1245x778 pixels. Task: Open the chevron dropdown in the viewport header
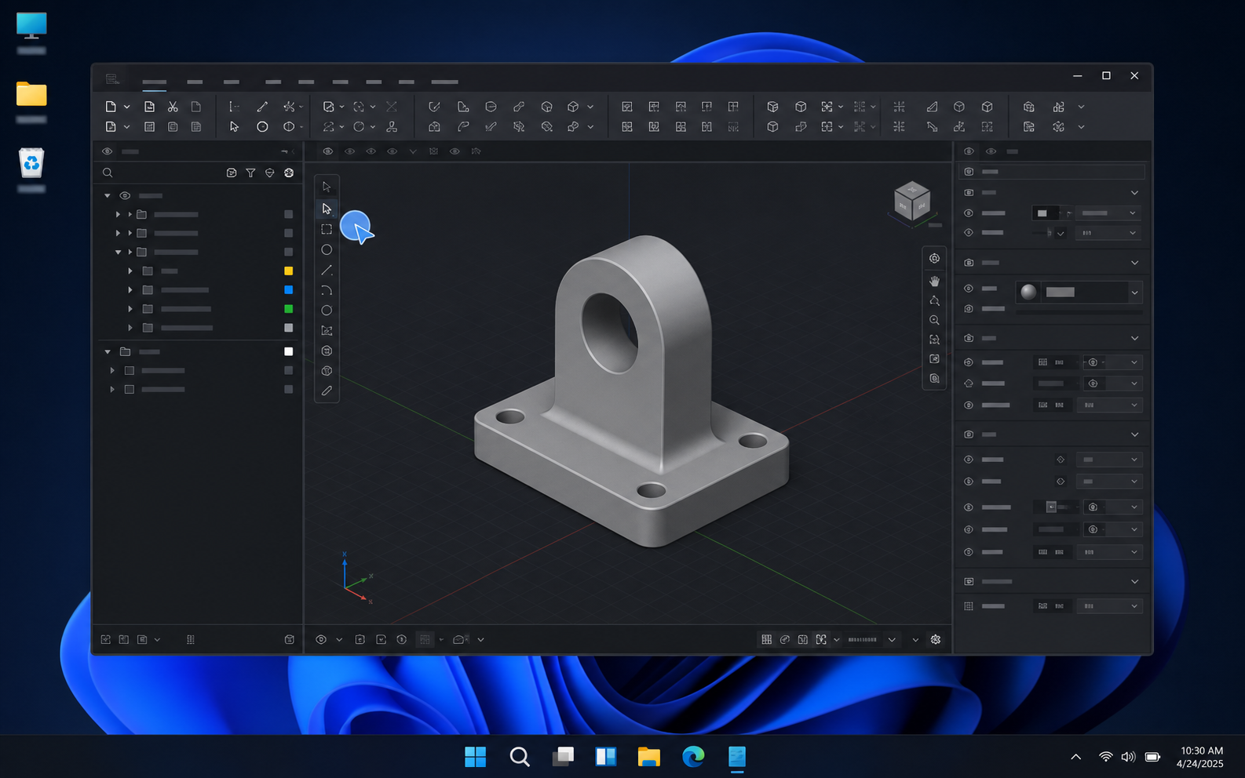click(413, 151)
